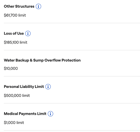The height and width of the screenshot is (132, 140).
Task: Click the word limit after $185,100
Action: click(x=23, y=43)
